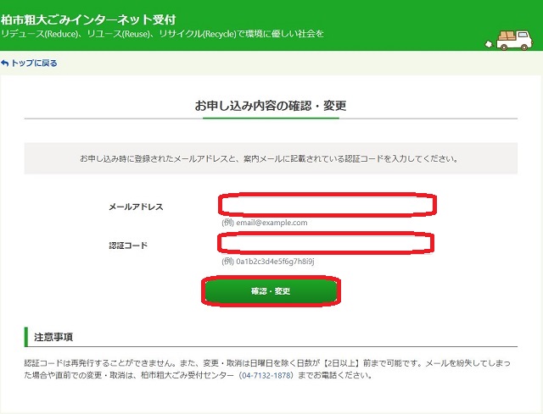Click the notice paragraph about 認証コード reissue
This screenshot has height=414, width=543.
267,369
